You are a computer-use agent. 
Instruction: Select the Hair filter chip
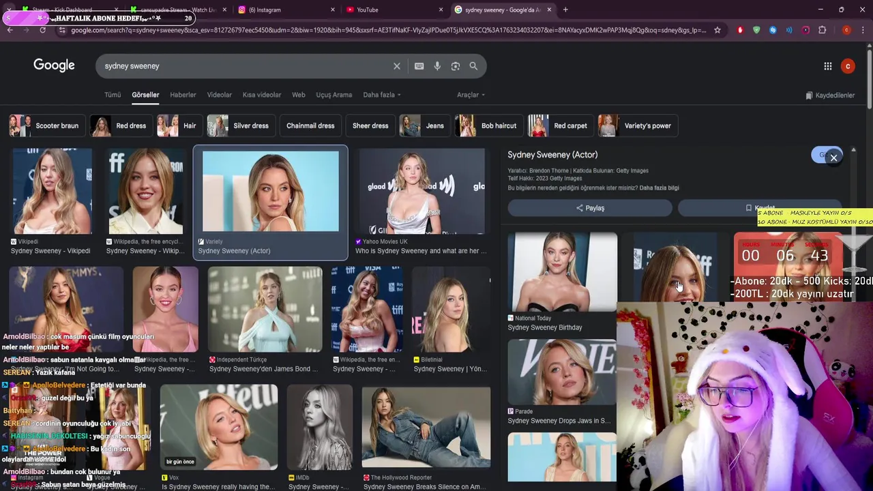(x=179, y=125)
